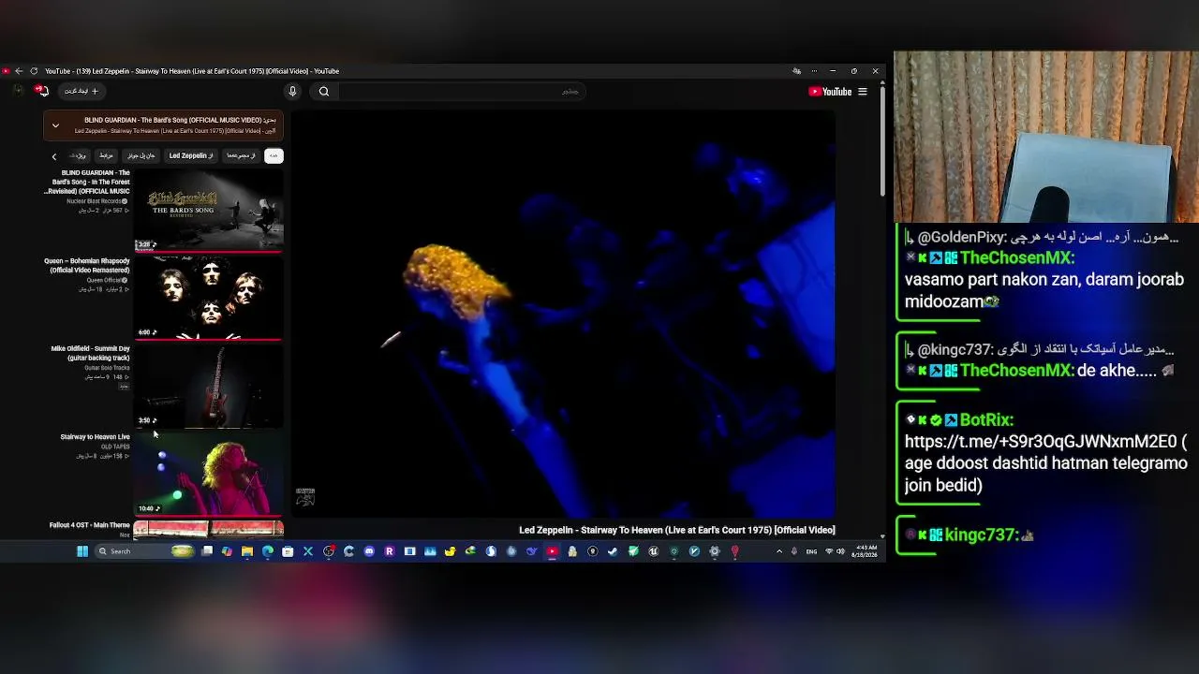This screenshot has width=1199, height=674.
Task: Open the YouTube app icon on the taskbar
Action: [x=552, y=551]
